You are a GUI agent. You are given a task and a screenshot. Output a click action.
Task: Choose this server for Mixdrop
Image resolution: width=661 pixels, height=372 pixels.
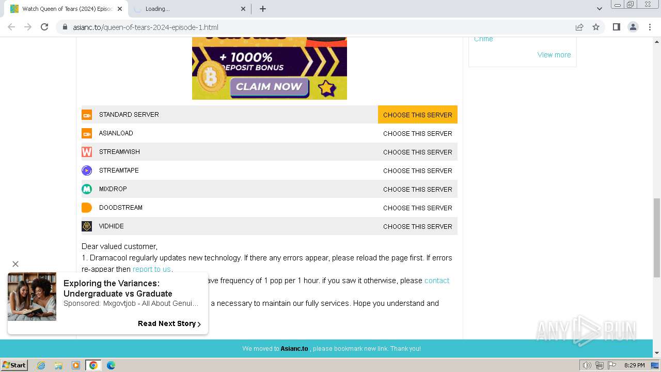pyautogui.click(x=418, y=189)
